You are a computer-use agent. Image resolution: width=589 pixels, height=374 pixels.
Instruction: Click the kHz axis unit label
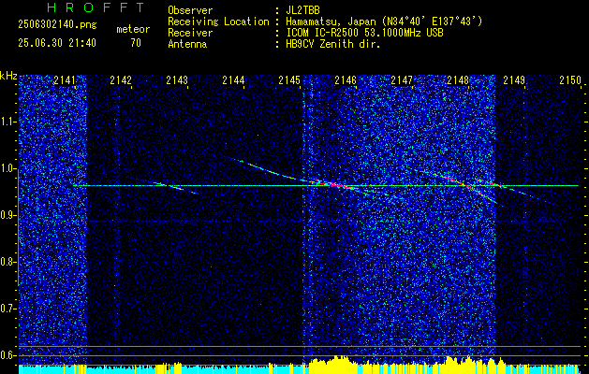(x=8, y=77)
